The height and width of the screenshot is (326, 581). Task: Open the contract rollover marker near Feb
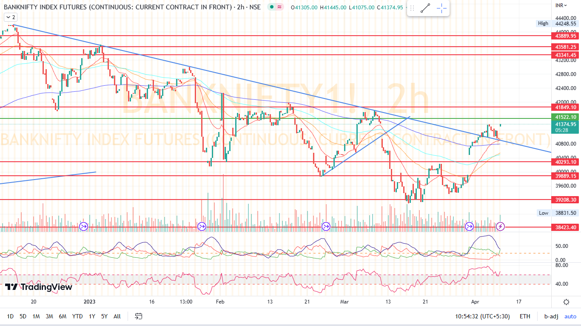(x=202, y=227)
